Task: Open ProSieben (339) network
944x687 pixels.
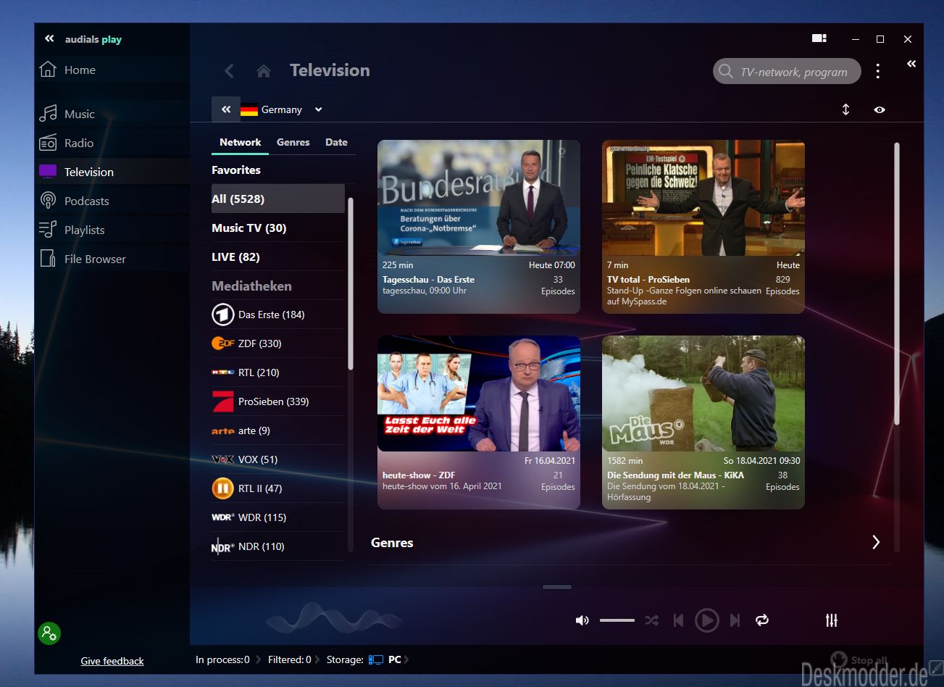Action: (x=278, y=401)
